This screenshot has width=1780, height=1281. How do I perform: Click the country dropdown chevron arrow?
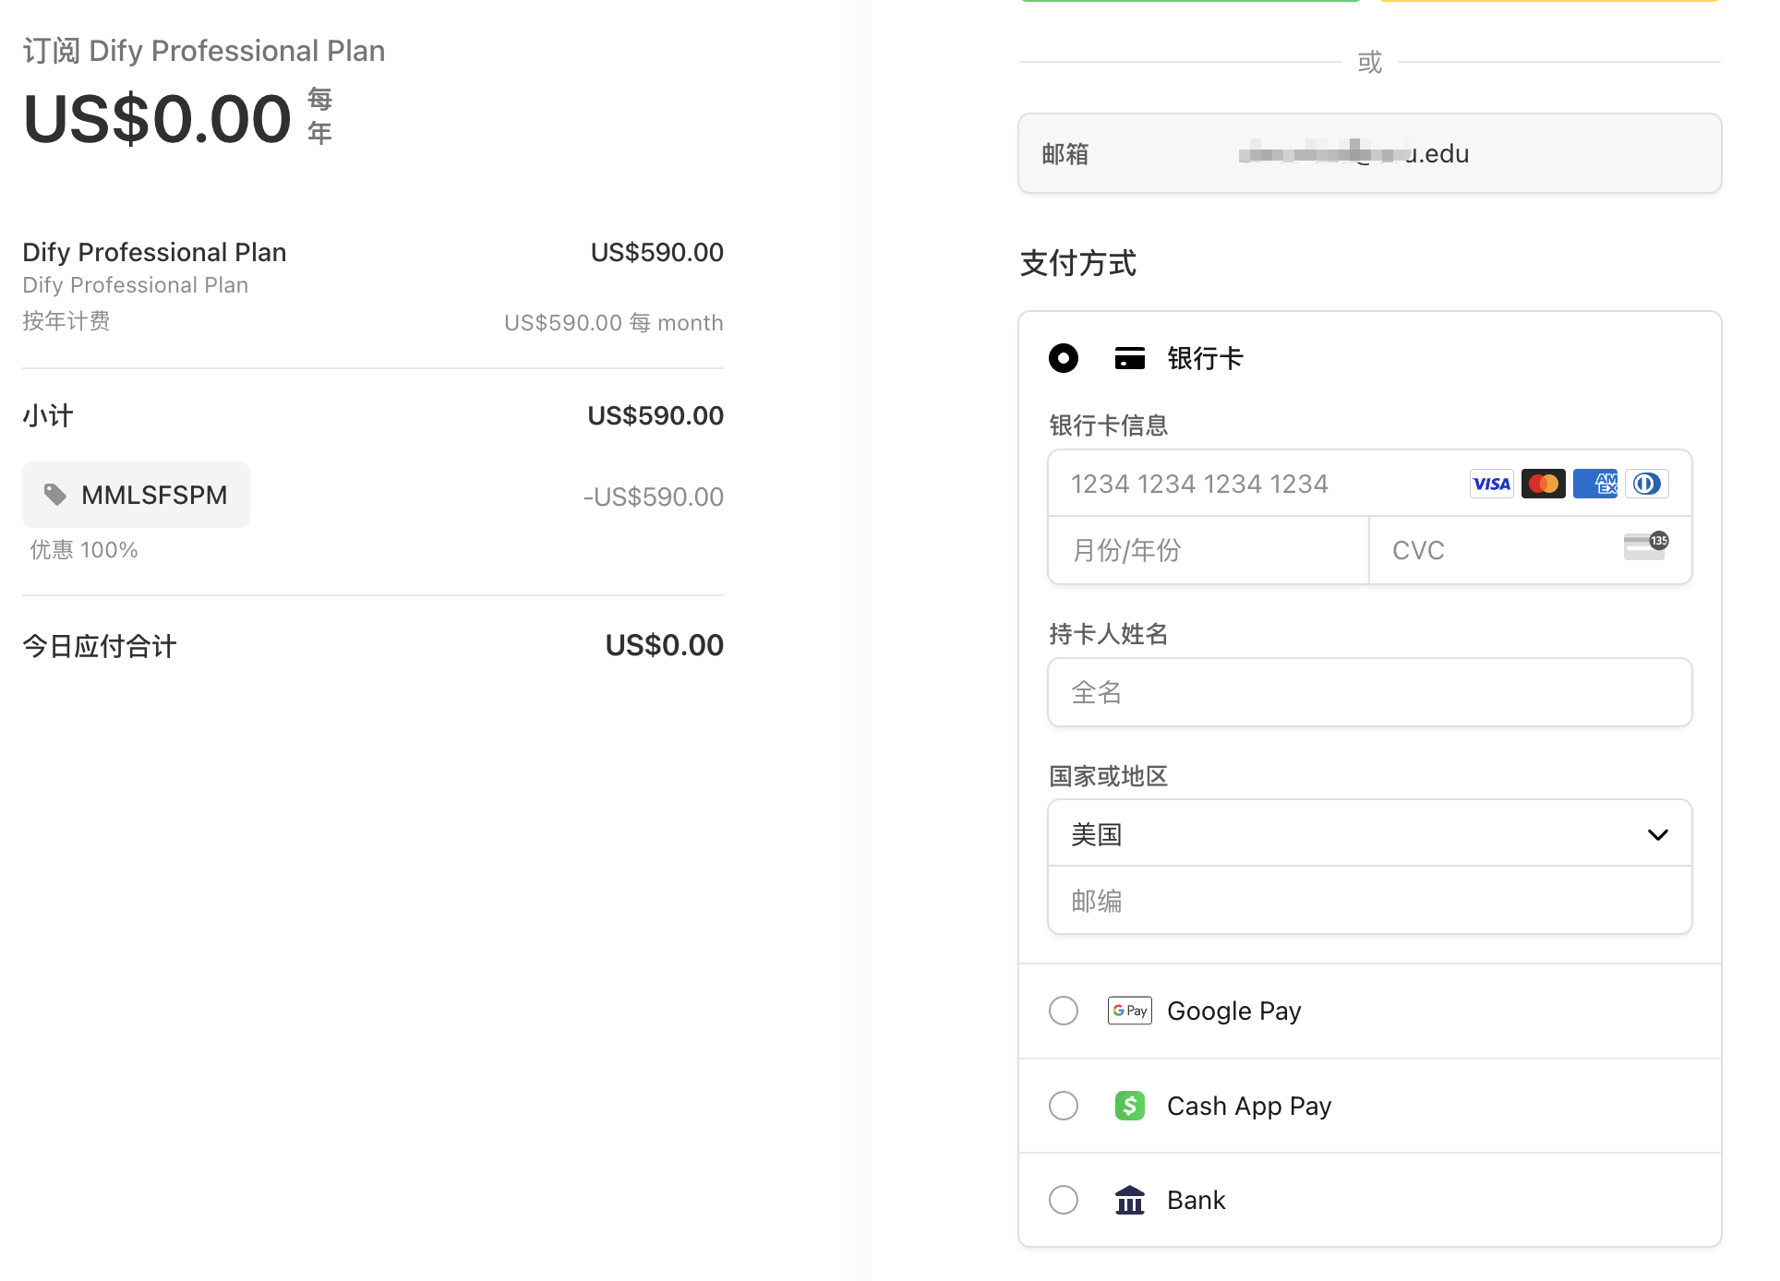click(x=1657, y=834)
